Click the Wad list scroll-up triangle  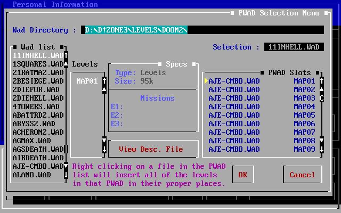(x=66, y=64)
